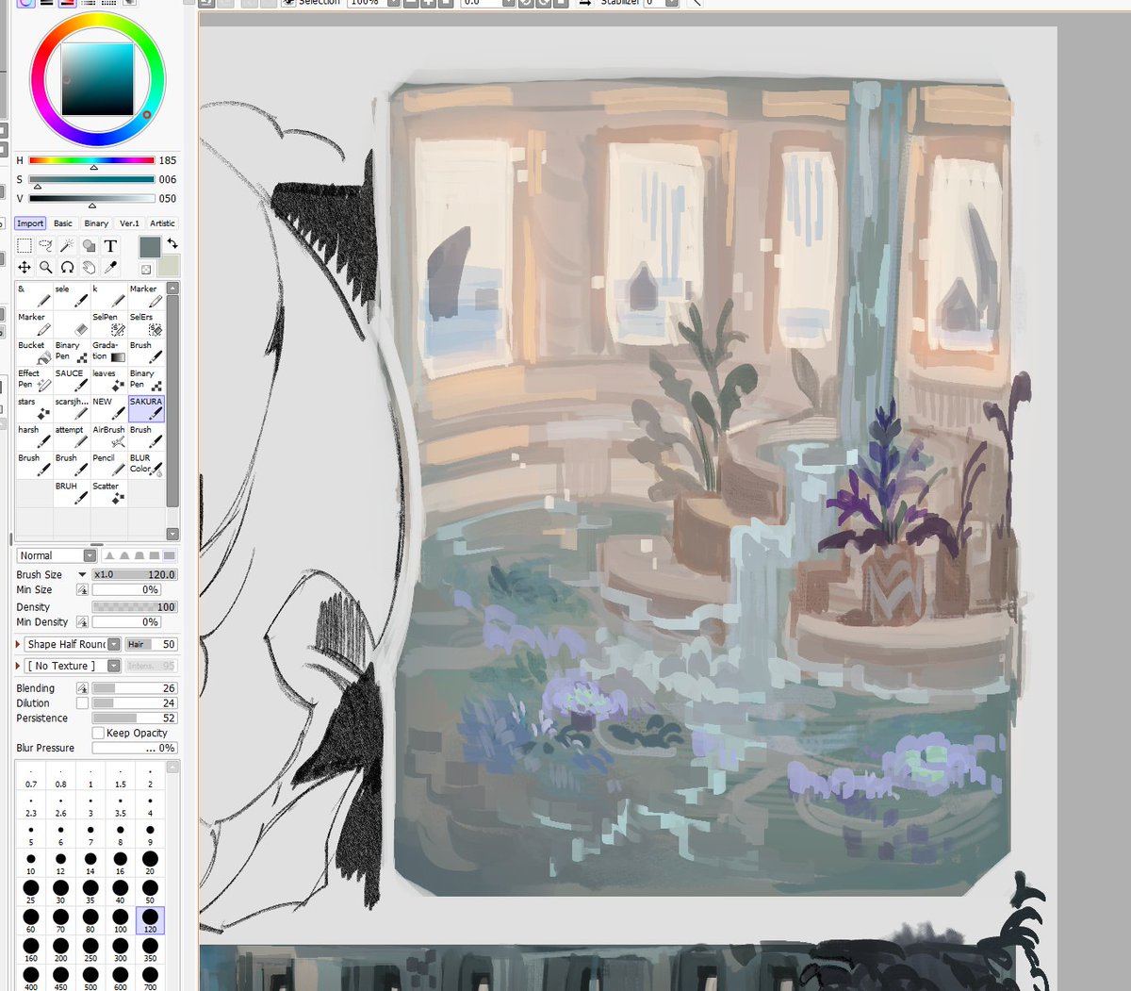The image size is (1131, 991).
Task: Choose the Scatter brush
Action: [x=109, y=493]
